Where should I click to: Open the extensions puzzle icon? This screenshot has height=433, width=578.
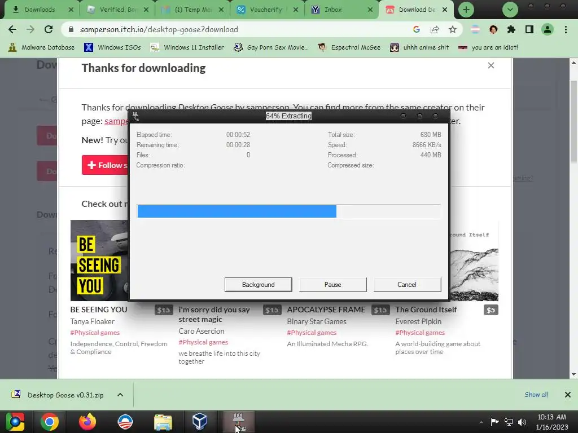tap(511, 29)
